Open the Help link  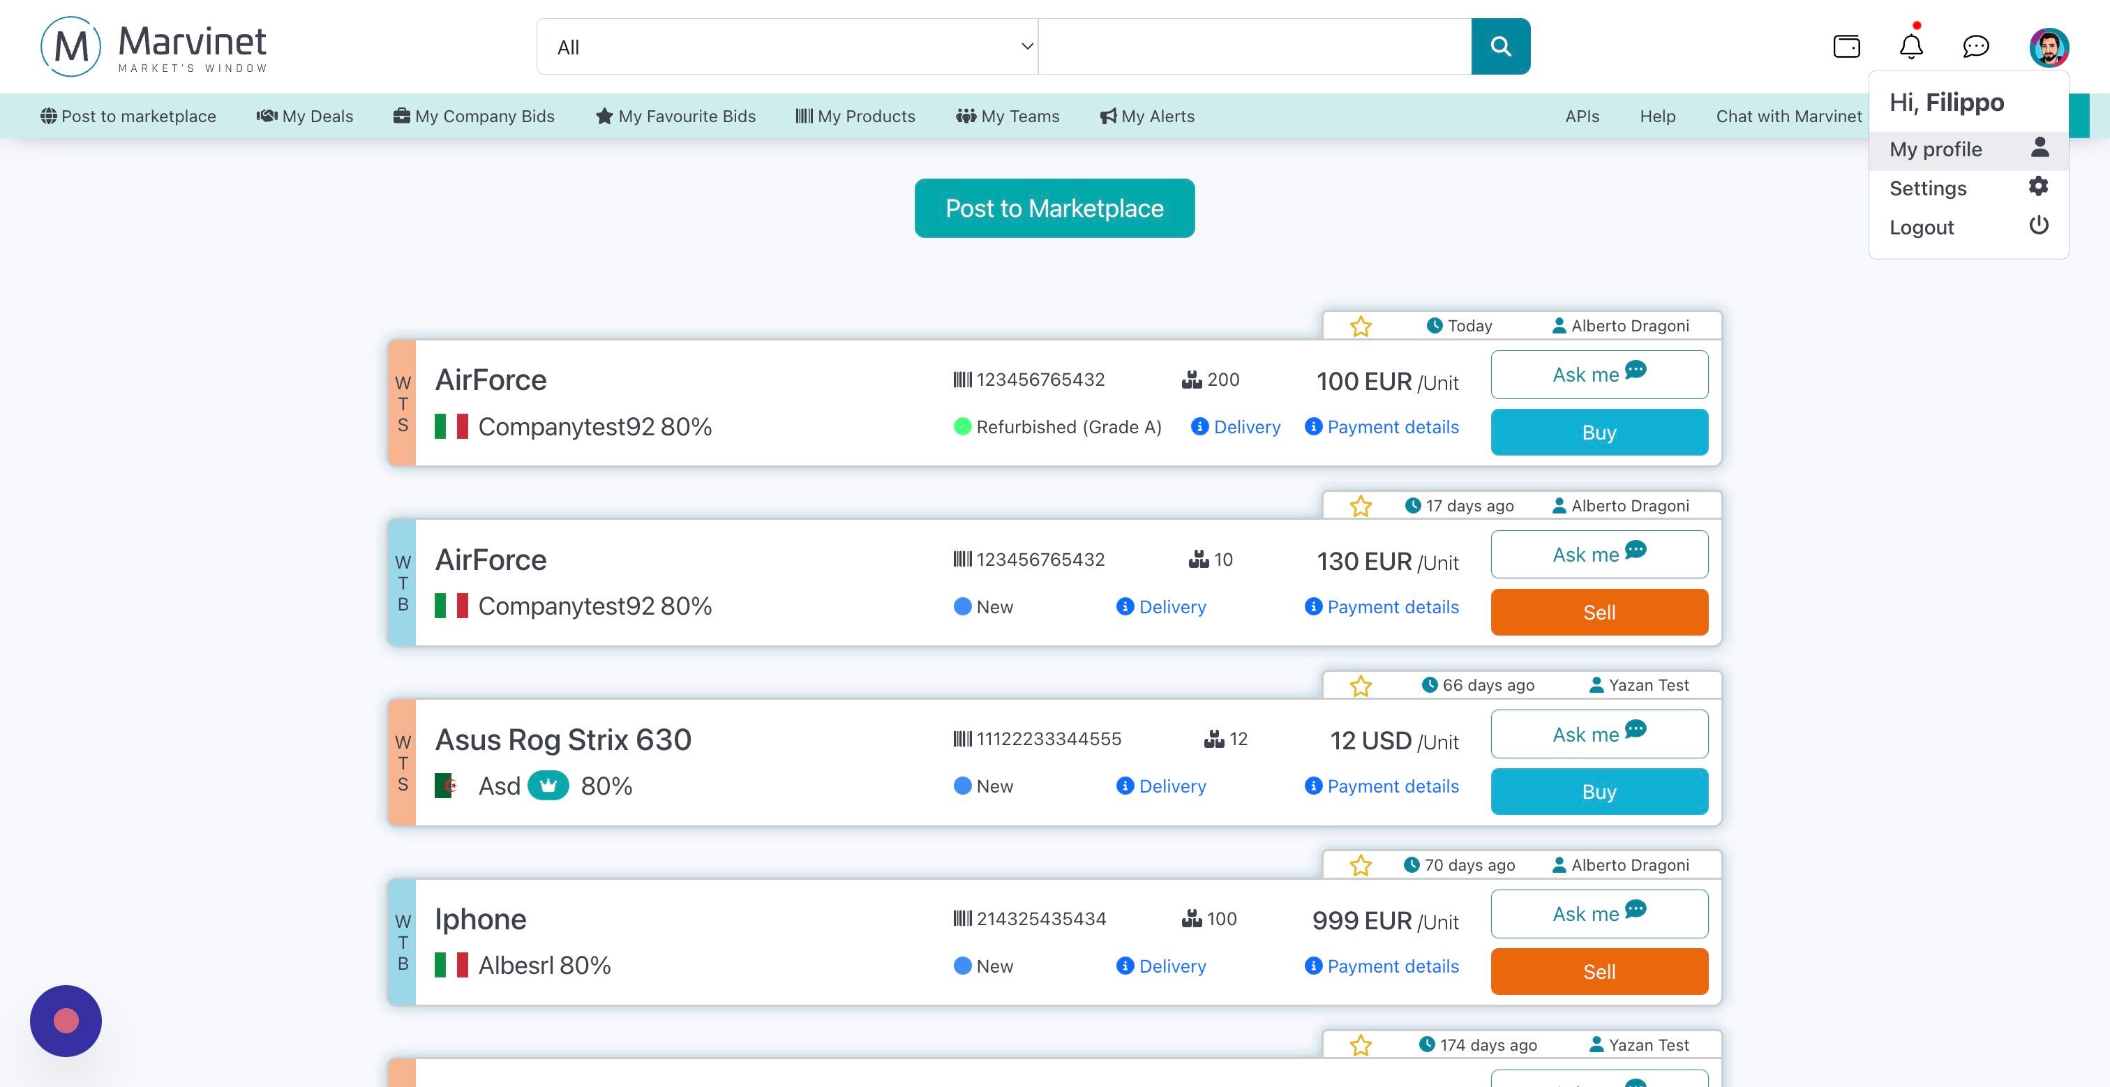click(1657, 117)
